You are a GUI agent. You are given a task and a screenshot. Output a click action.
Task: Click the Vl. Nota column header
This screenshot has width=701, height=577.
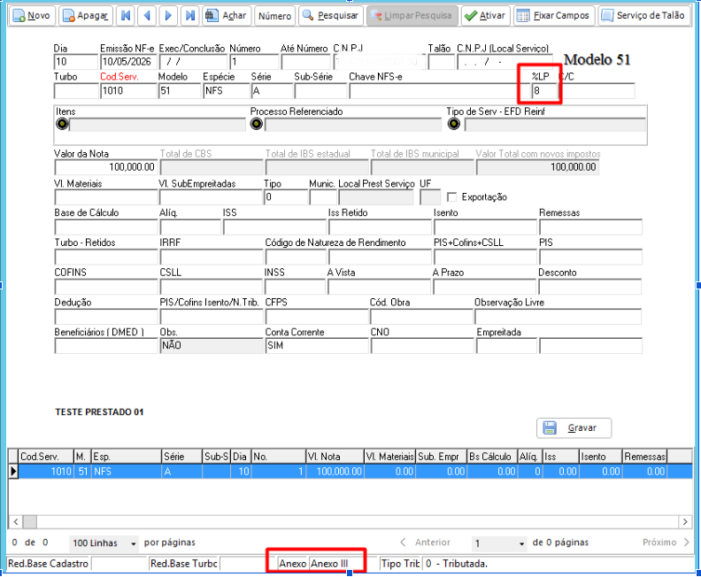pyautogui.click(x=335, y=457)
